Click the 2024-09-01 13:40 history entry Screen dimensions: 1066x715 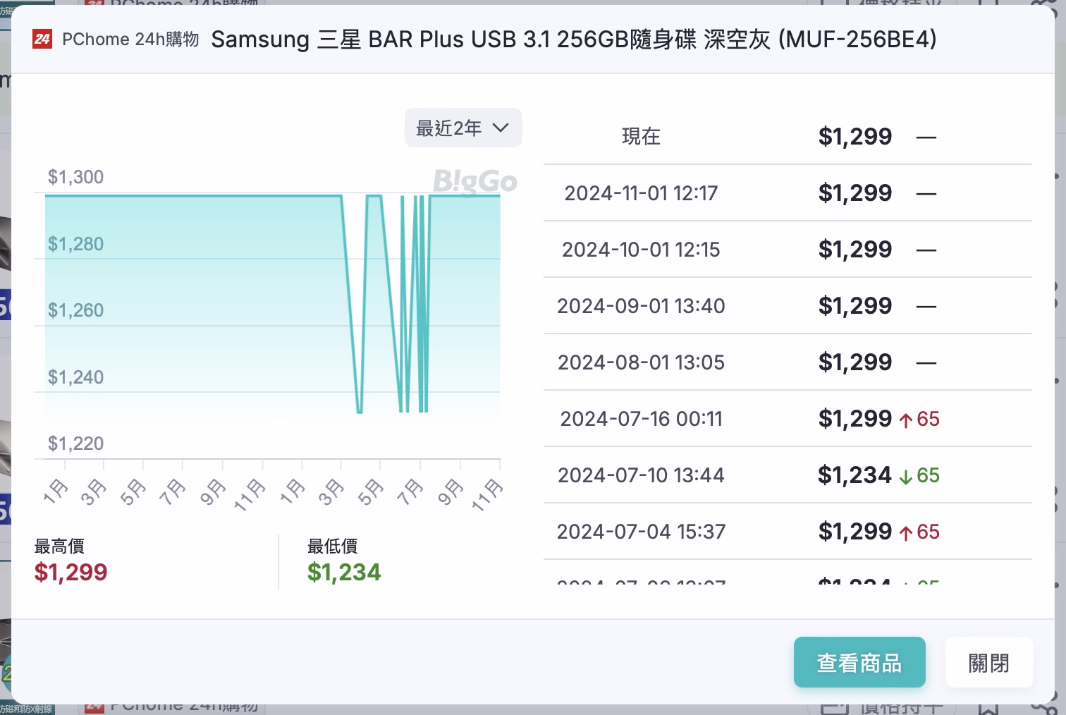[640, 306]
